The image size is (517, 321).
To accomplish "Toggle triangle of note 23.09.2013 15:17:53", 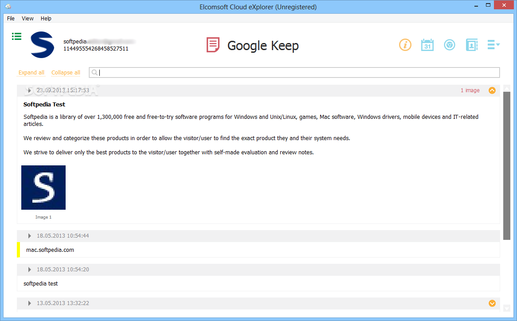I will tap(29, 90).
